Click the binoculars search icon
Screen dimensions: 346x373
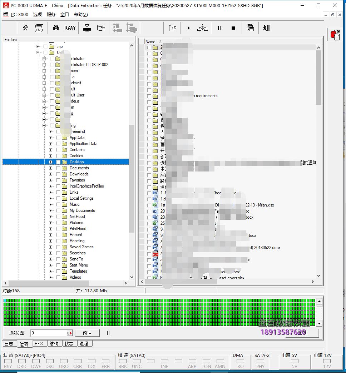[56, 28]
